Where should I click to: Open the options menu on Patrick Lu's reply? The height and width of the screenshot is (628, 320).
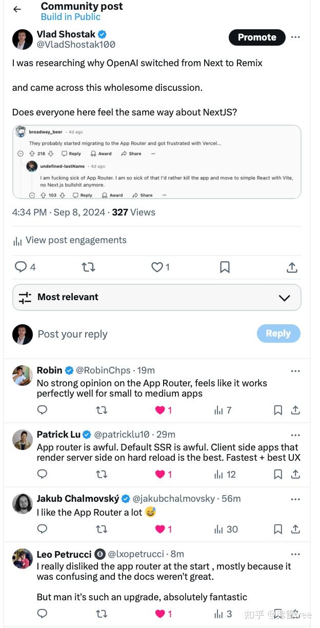(295, 435)
